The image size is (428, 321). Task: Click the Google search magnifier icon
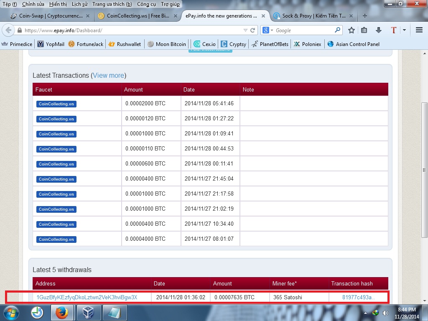tap(338, 30)
